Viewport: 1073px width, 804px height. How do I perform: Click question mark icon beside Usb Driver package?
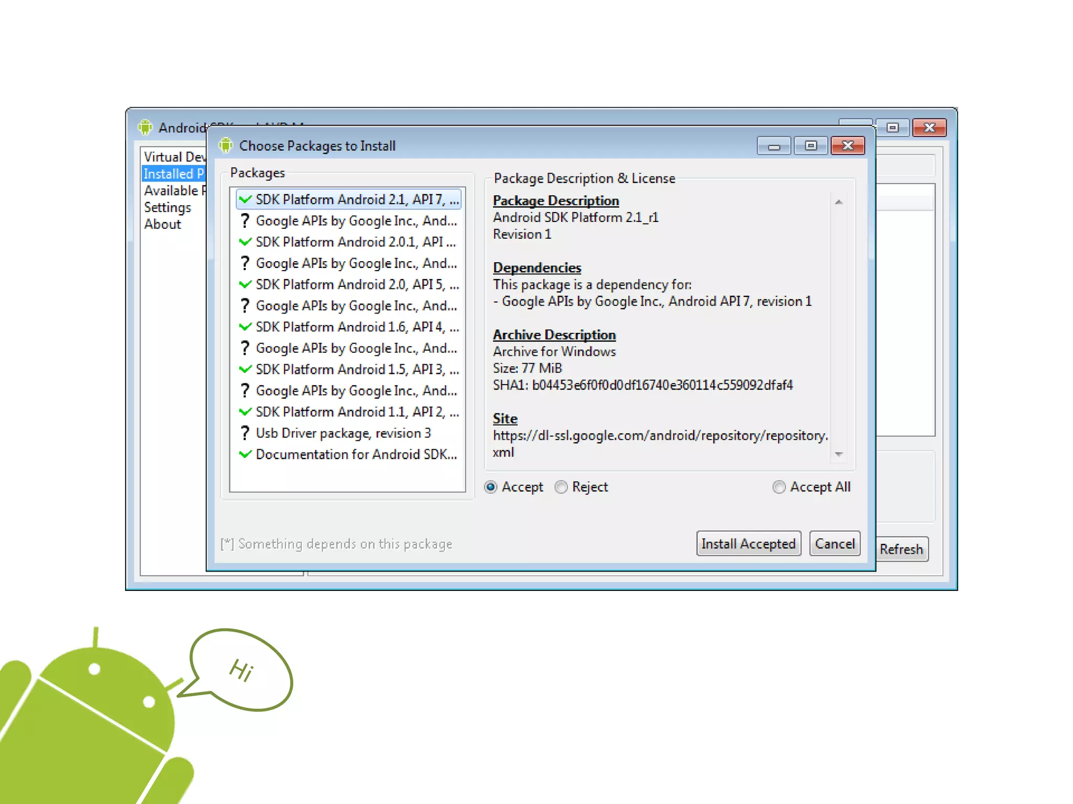coord(245,433)
